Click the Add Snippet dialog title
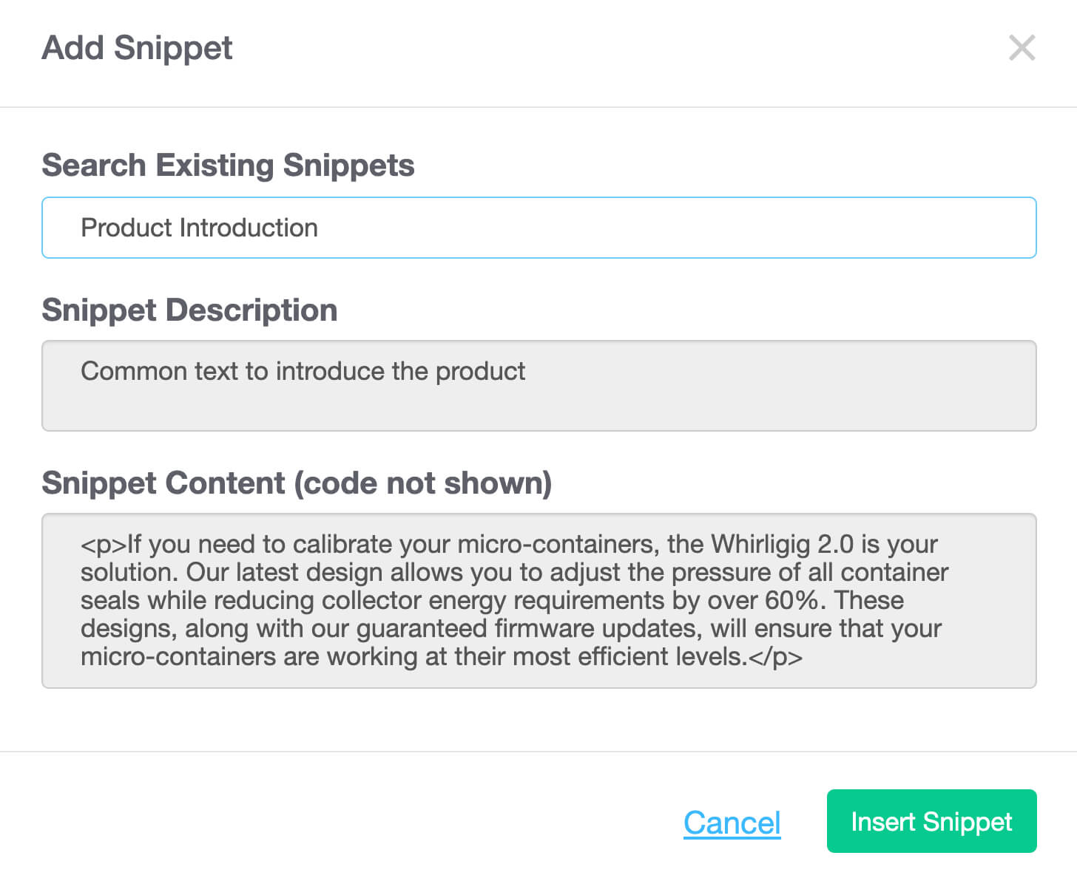 [x=137, y=47]
